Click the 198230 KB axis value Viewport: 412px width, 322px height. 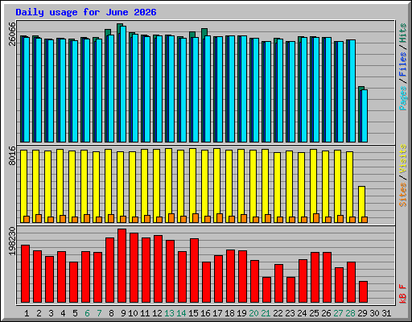[12, 241]
